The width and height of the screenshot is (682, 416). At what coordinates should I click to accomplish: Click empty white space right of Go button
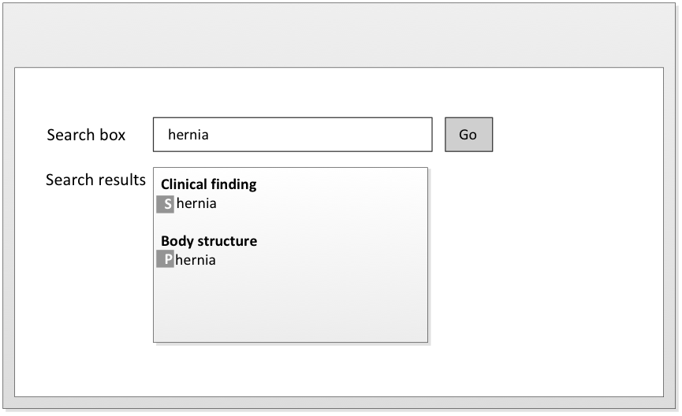pos(576,135)
